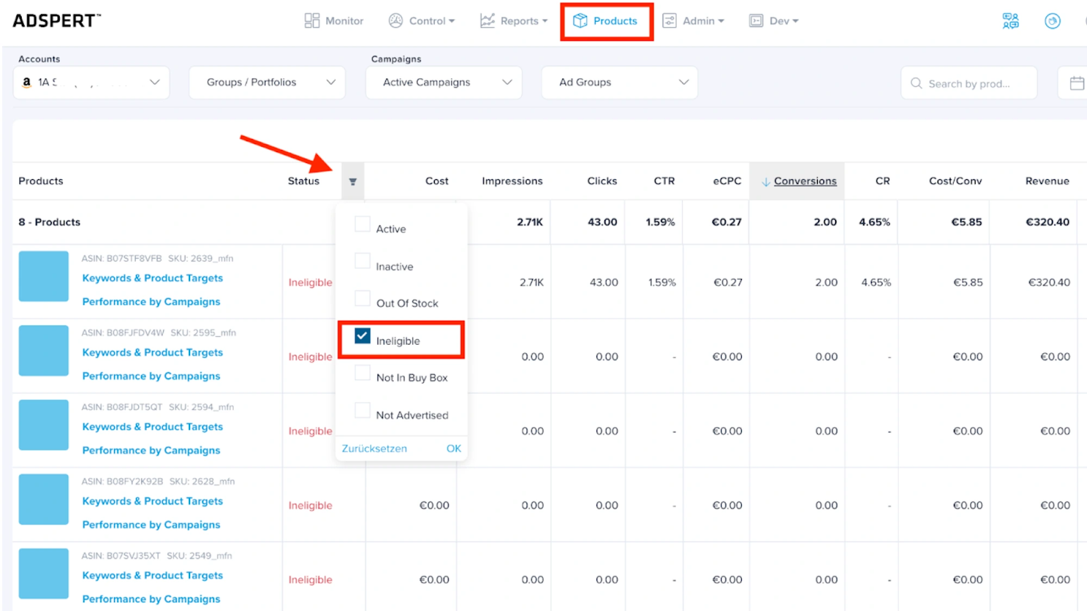This screenshot has height=611, width=1087.
Task: Click the calendar date picker icon
Action: tap(1077, 83)
